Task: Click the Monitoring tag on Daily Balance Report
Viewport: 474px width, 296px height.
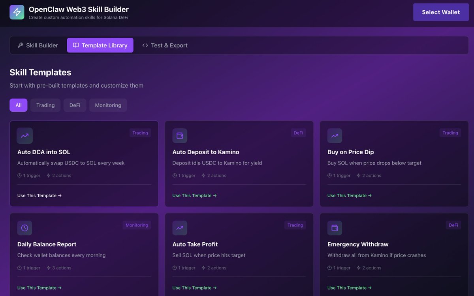Action: (137, 225)
